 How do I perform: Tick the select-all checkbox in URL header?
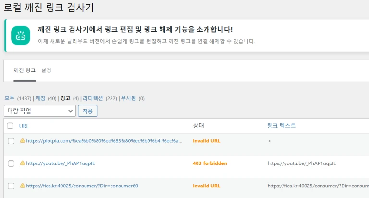click(10, 126)
